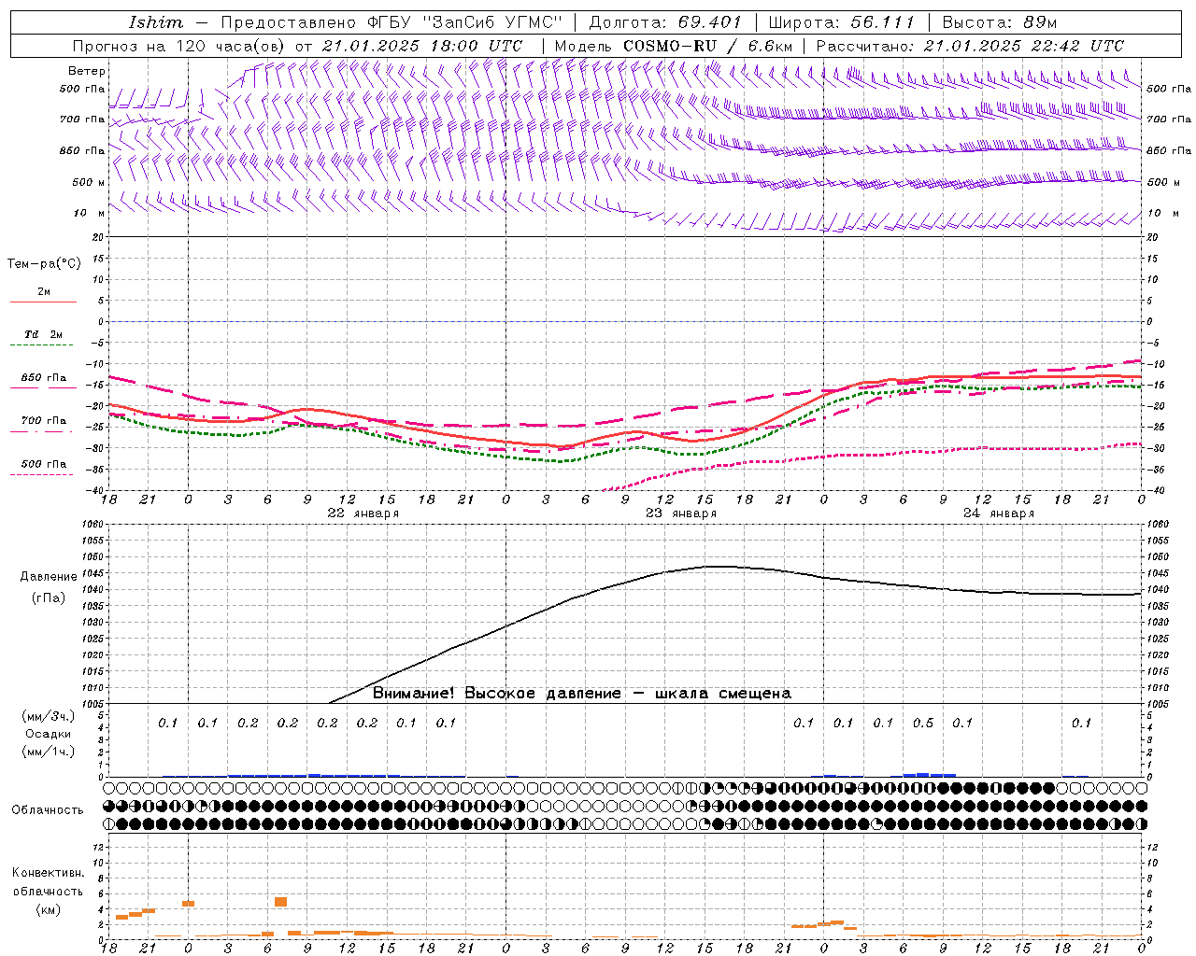The height and width of the screenshot is (956, 1196).
Task: Click the (мм/1ч.) precipitation unit label
Action: coord(49,752)
